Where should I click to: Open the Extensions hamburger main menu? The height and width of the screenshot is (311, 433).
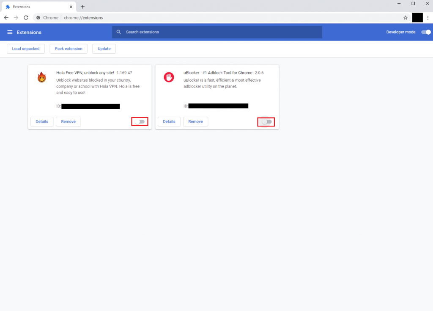click(10, 32)
